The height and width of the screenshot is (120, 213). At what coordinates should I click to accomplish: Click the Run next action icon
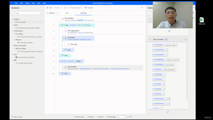coord(70,8)
